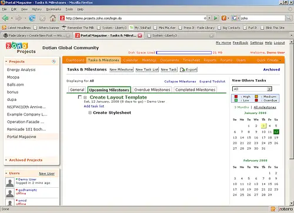Open the Archived link
Screen dimensions: 294x213
coord(272,69)
